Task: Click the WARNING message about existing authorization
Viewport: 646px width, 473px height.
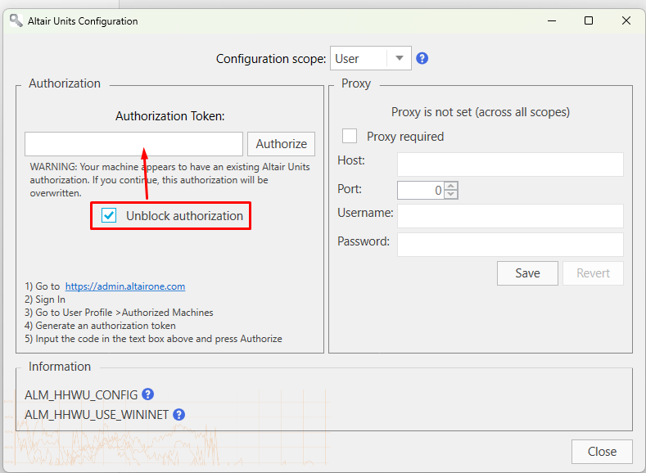Action: coord(169,180)
